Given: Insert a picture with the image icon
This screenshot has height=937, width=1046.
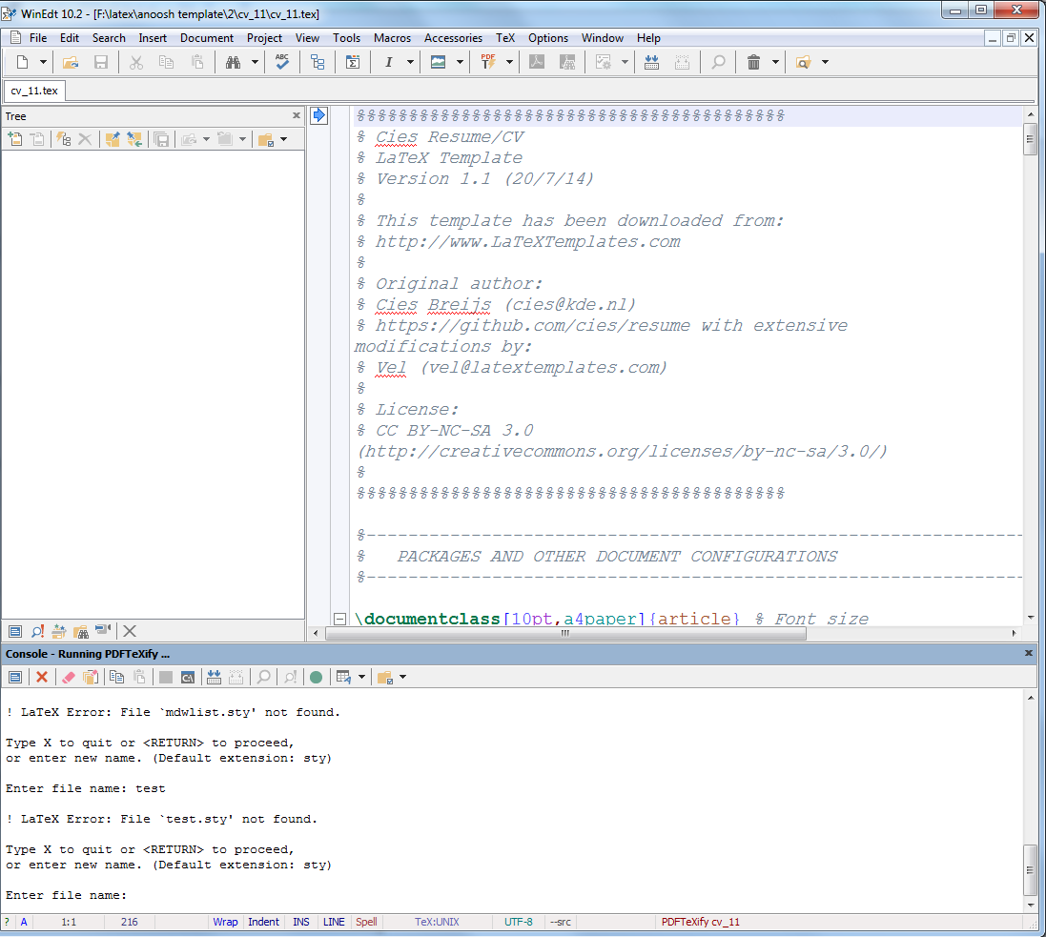Looking at the screenshot, I should pos(439,62).
